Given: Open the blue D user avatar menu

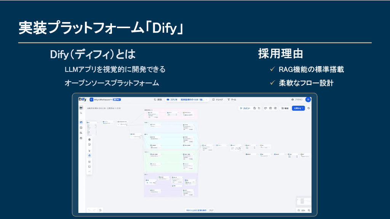Looking at the screenshot, I should point(308,100).
